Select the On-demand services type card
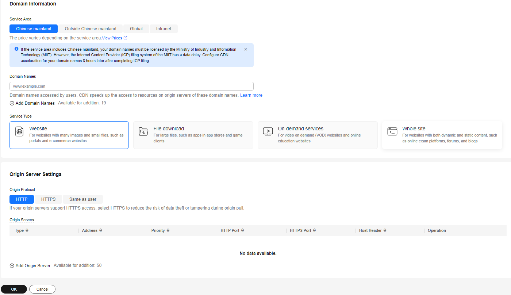The height and width of the screenshot is (295, 511). coord(318,135)
